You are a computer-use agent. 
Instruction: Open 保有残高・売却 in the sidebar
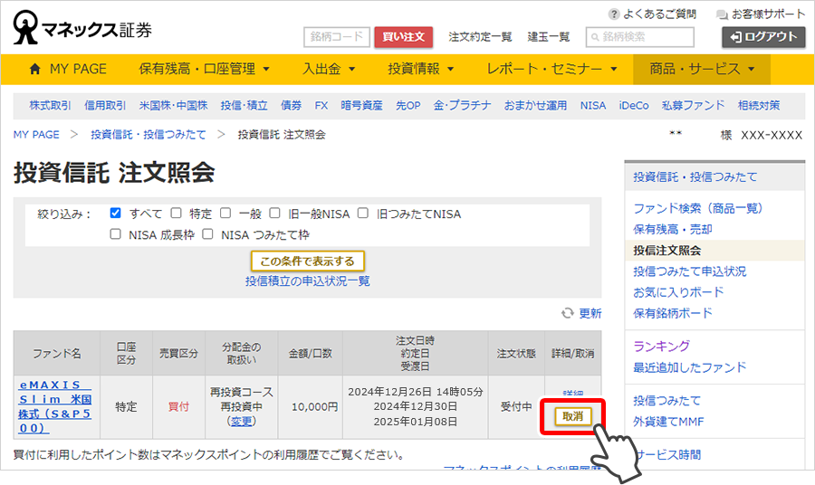(672, 229)
